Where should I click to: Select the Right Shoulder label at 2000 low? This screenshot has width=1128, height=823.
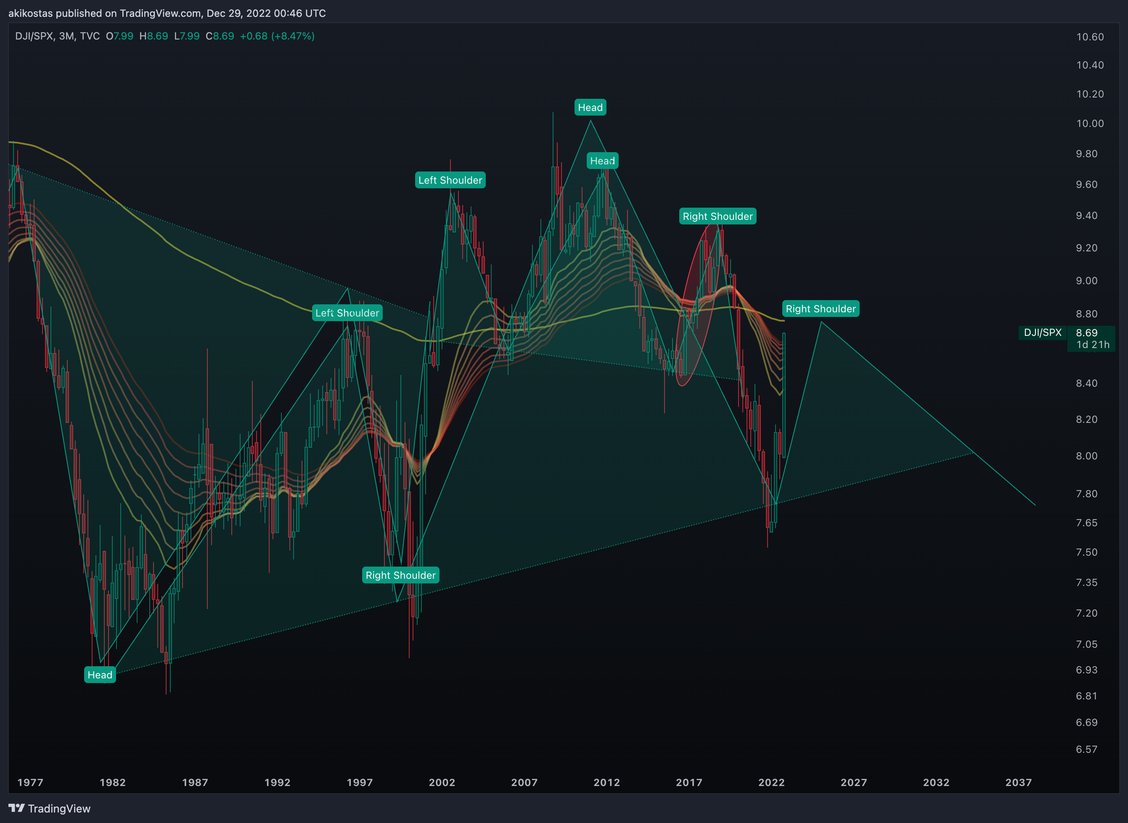(x=400, y=575)
